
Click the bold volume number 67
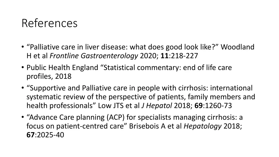[31, 135]
